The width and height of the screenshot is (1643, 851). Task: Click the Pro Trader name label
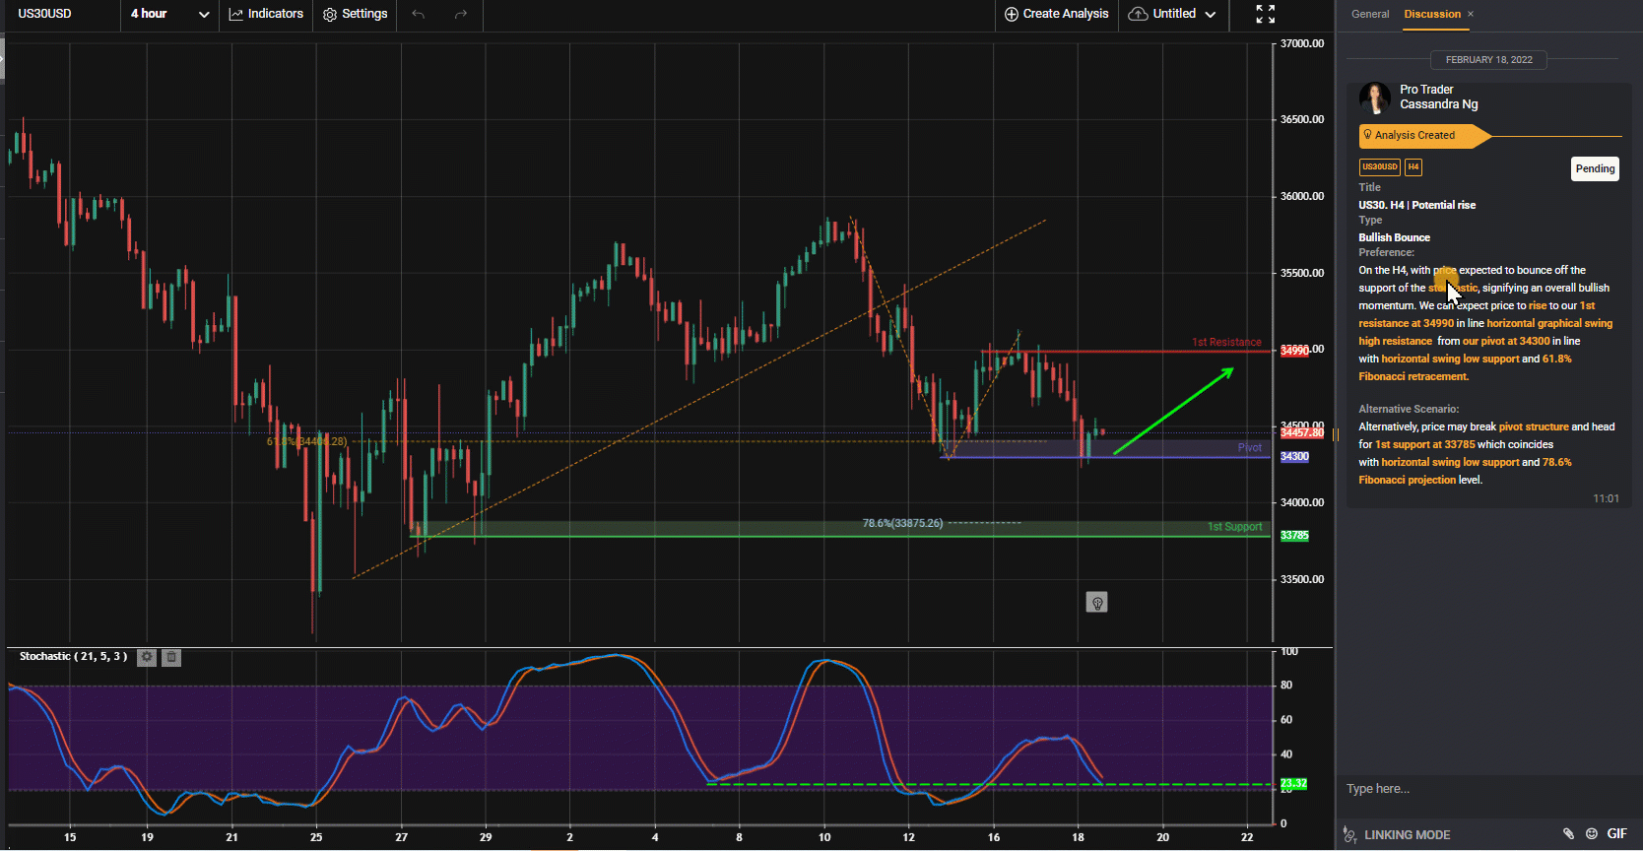(1426, 90)
